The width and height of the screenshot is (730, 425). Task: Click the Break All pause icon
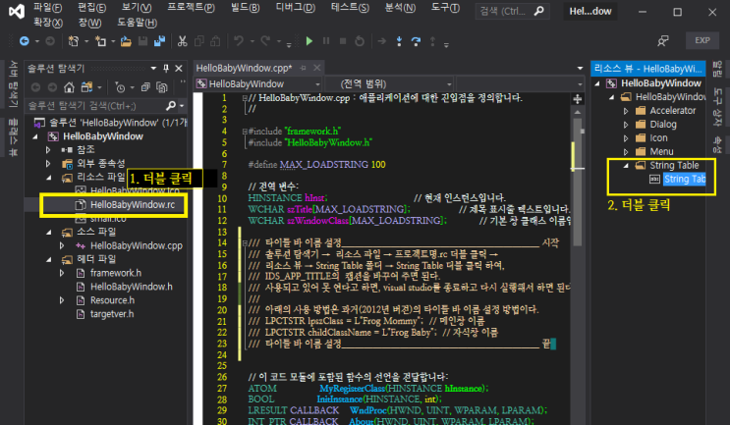click(x=326, y=41)
